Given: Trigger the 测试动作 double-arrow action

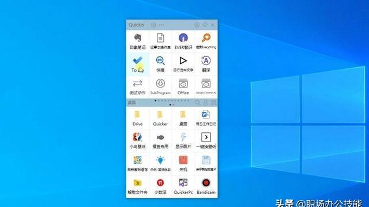Looking at the screenshot, I should pyautogui.click(x=137, y=87).
